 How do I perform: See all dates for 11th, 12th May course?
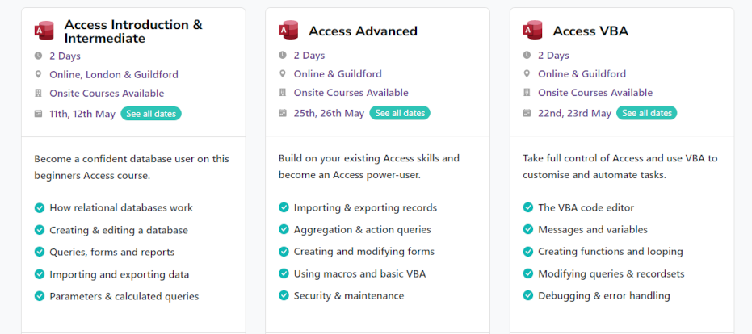tap(151, 114)
